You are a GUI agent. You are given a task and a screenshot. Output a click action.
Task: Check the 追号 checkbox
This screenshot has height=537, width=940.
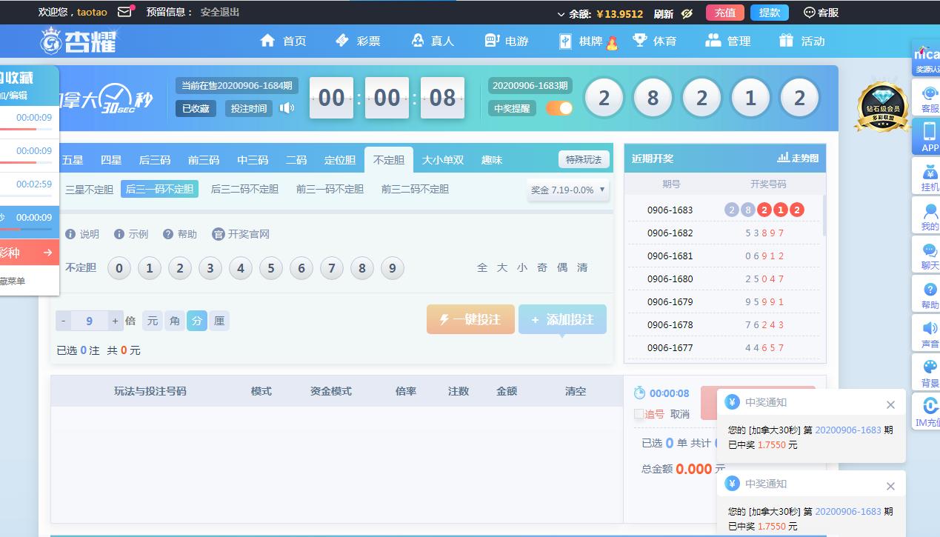(639, 414)
